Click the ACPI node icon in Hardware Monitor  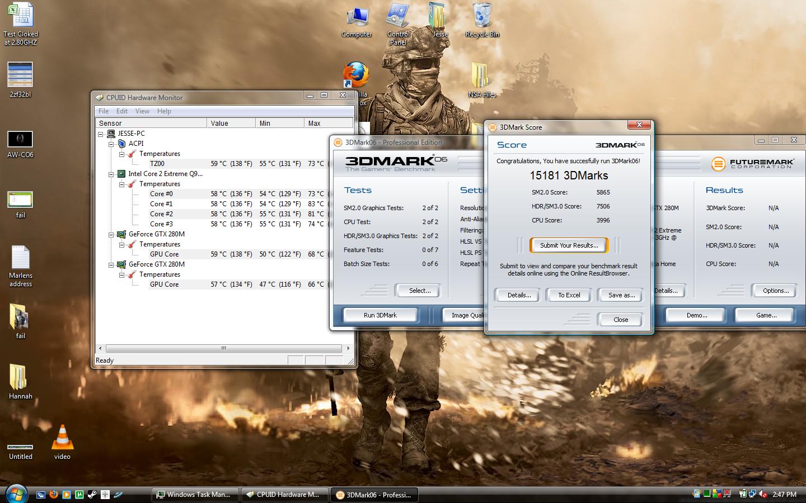click(121, 144)
